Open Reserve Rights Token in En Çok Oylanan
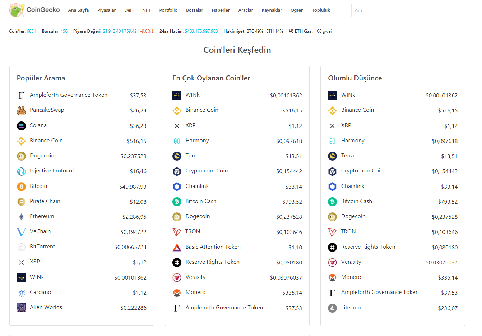 tap(212, 262)
